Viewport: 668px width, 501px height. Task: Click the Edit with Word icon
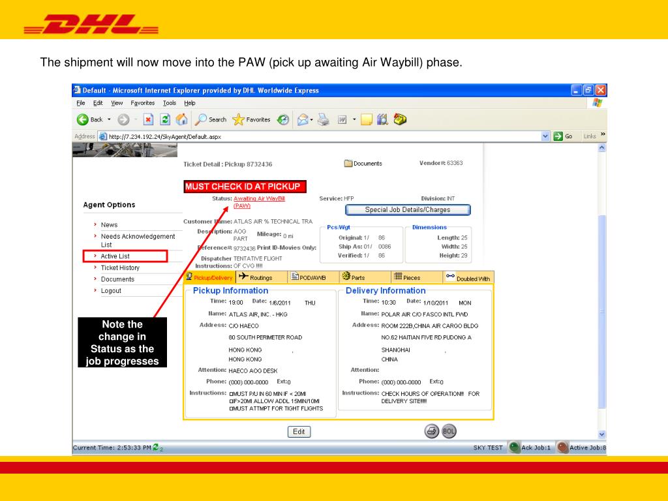342,120
